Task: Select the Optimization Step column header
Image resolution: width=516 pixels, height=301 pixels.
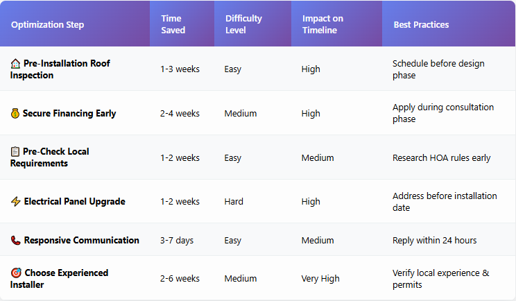Action: 47,25
